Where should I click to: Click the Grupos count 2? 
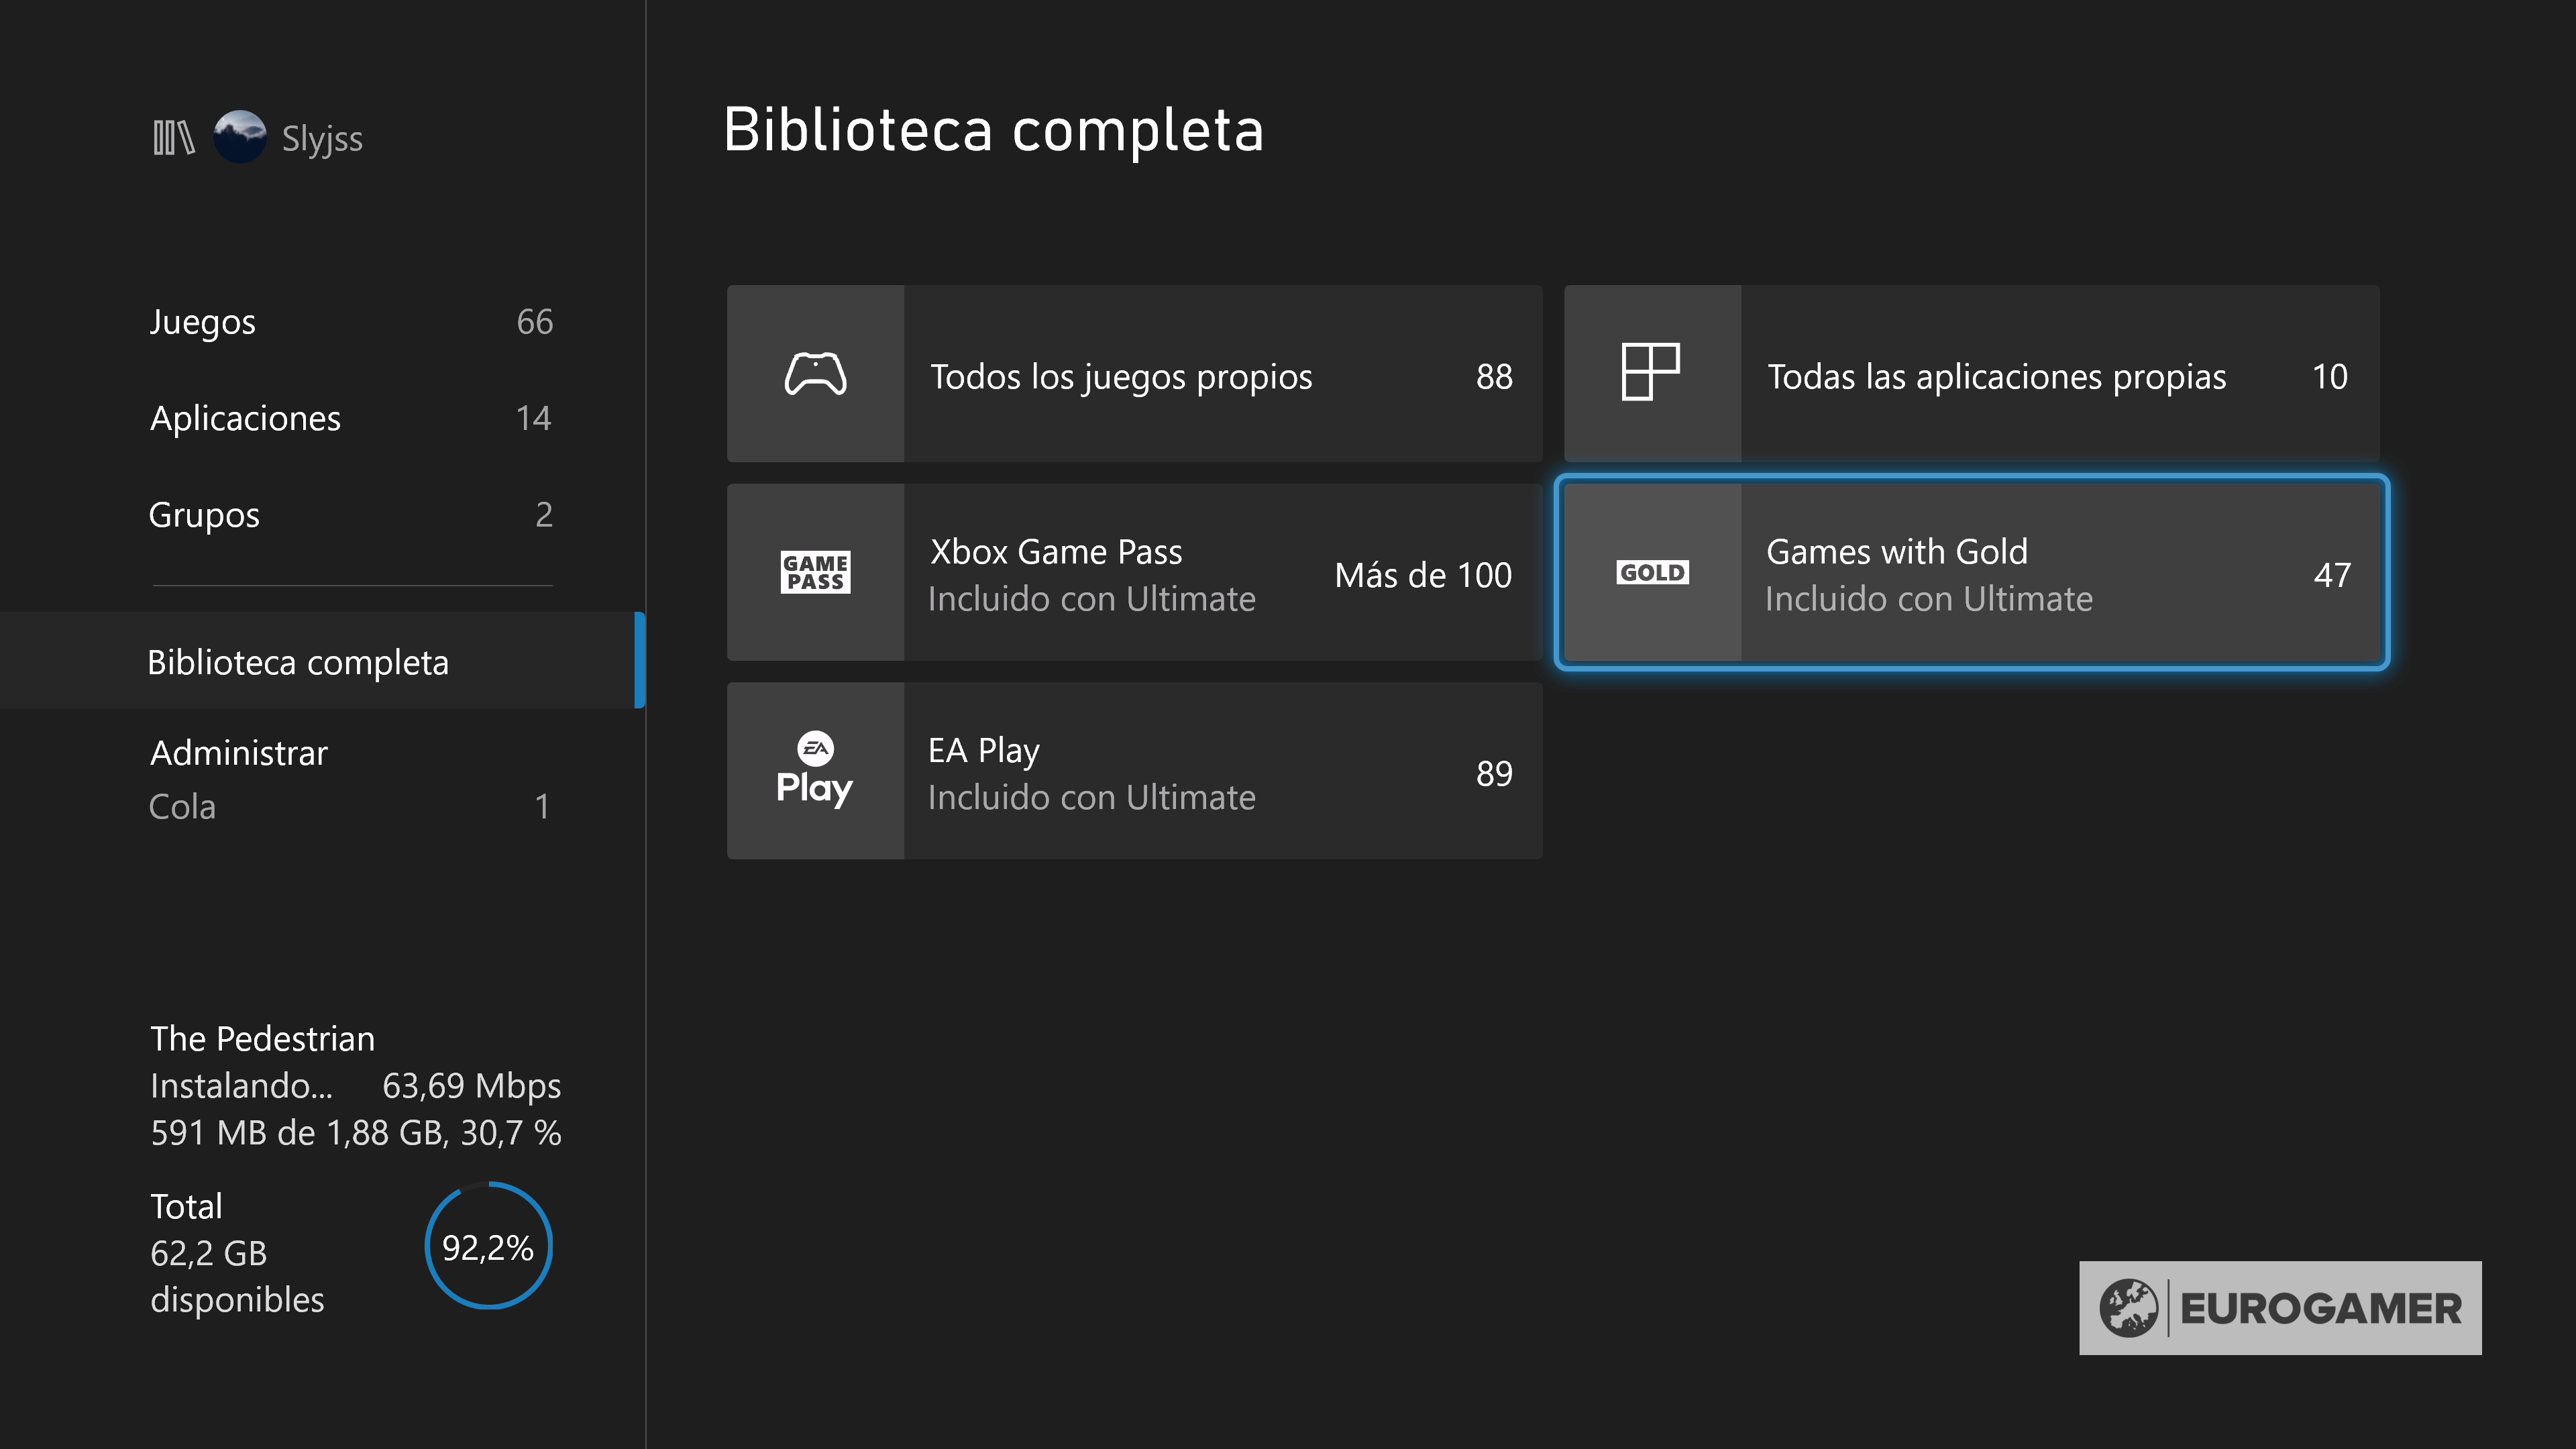tap(543, 515)
